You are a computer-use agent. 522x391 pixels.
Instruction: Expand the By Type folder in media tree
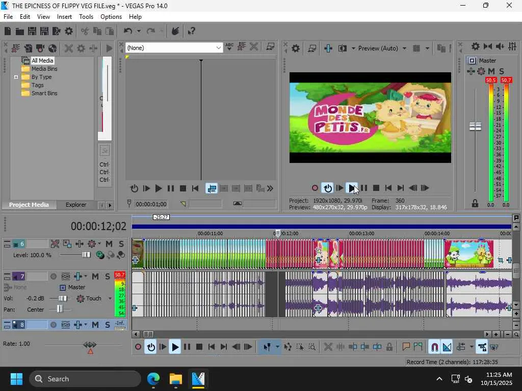[x=16, y=77]
